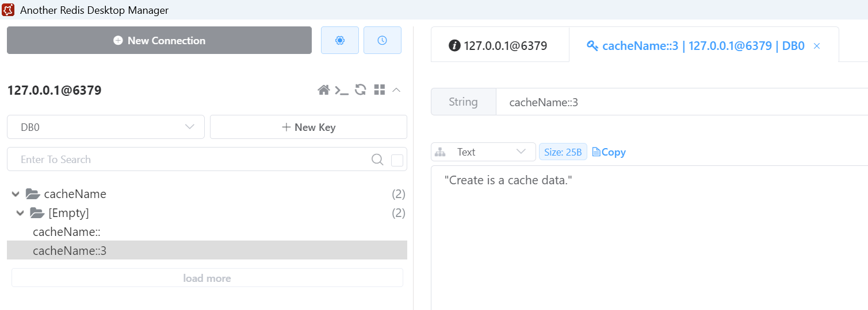
Task: Click the Copy value icon link
Action: click(x=609, y=152)
